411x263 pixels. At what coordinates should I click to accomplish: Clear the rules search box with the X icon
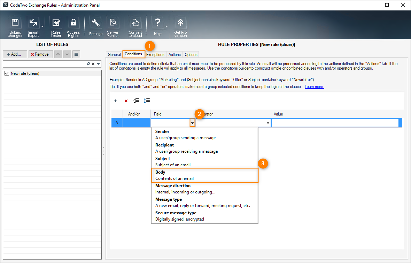click(93, 64)
